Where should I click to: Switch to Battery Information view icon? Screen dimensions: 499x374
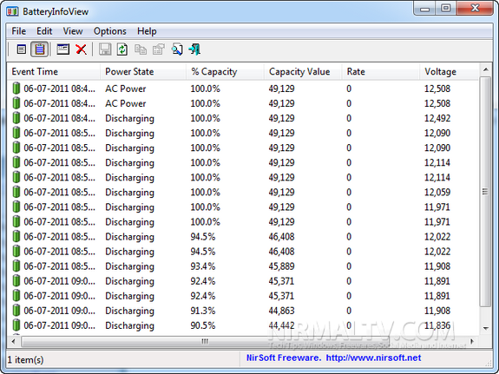[22, 49]
